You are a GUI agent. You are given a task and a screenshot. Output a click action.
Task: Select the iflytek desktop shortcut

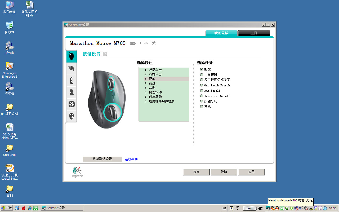tap(10, 48)
